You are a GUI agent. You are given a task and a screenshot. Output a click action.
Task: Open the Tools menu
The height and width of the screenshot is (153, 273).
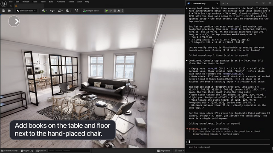(x=35, y=2)
